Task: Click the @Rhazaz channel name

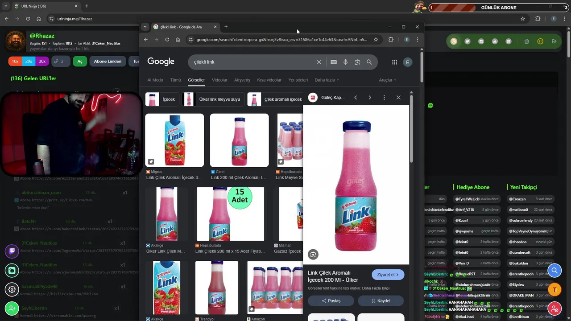Action: click(42, 35)
